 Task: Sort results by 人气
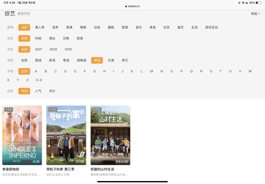pyautogui.click(x=38, y=91)
